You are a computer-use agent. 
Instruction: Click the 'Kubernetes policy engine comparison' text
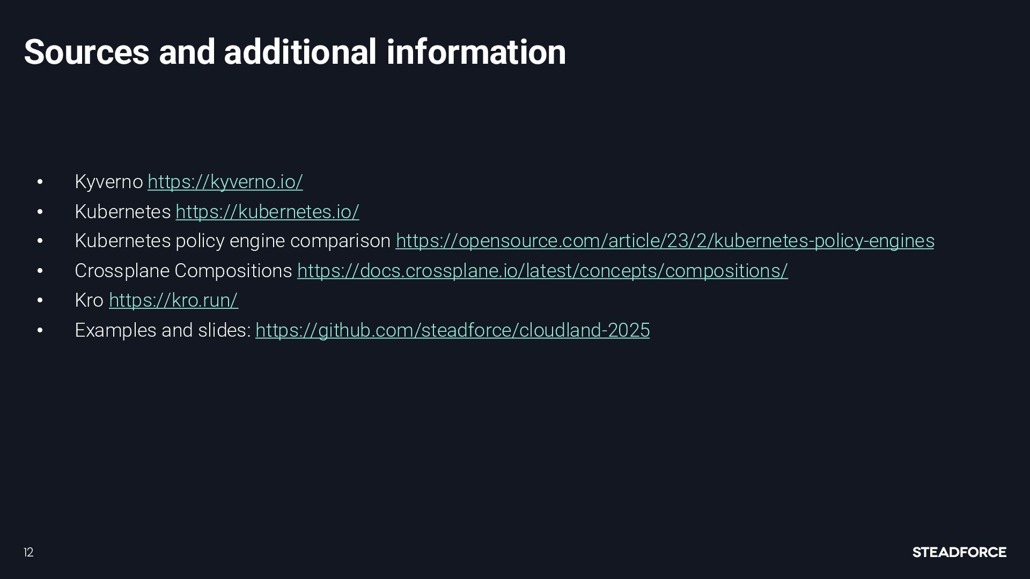pyautogui.click(x=233, y=241)
